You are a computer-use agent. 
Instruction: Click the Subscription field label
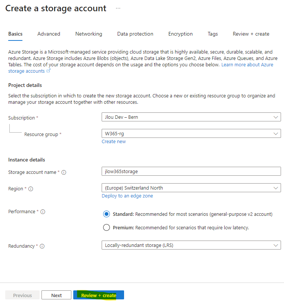pyautogui.click(x=22, y=118)
